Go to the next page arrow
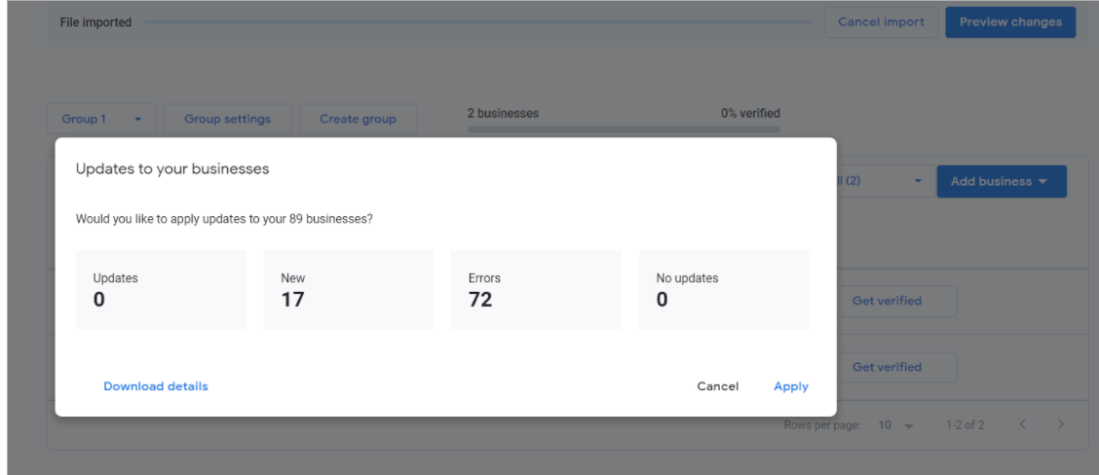 (x=1060, y=423)
